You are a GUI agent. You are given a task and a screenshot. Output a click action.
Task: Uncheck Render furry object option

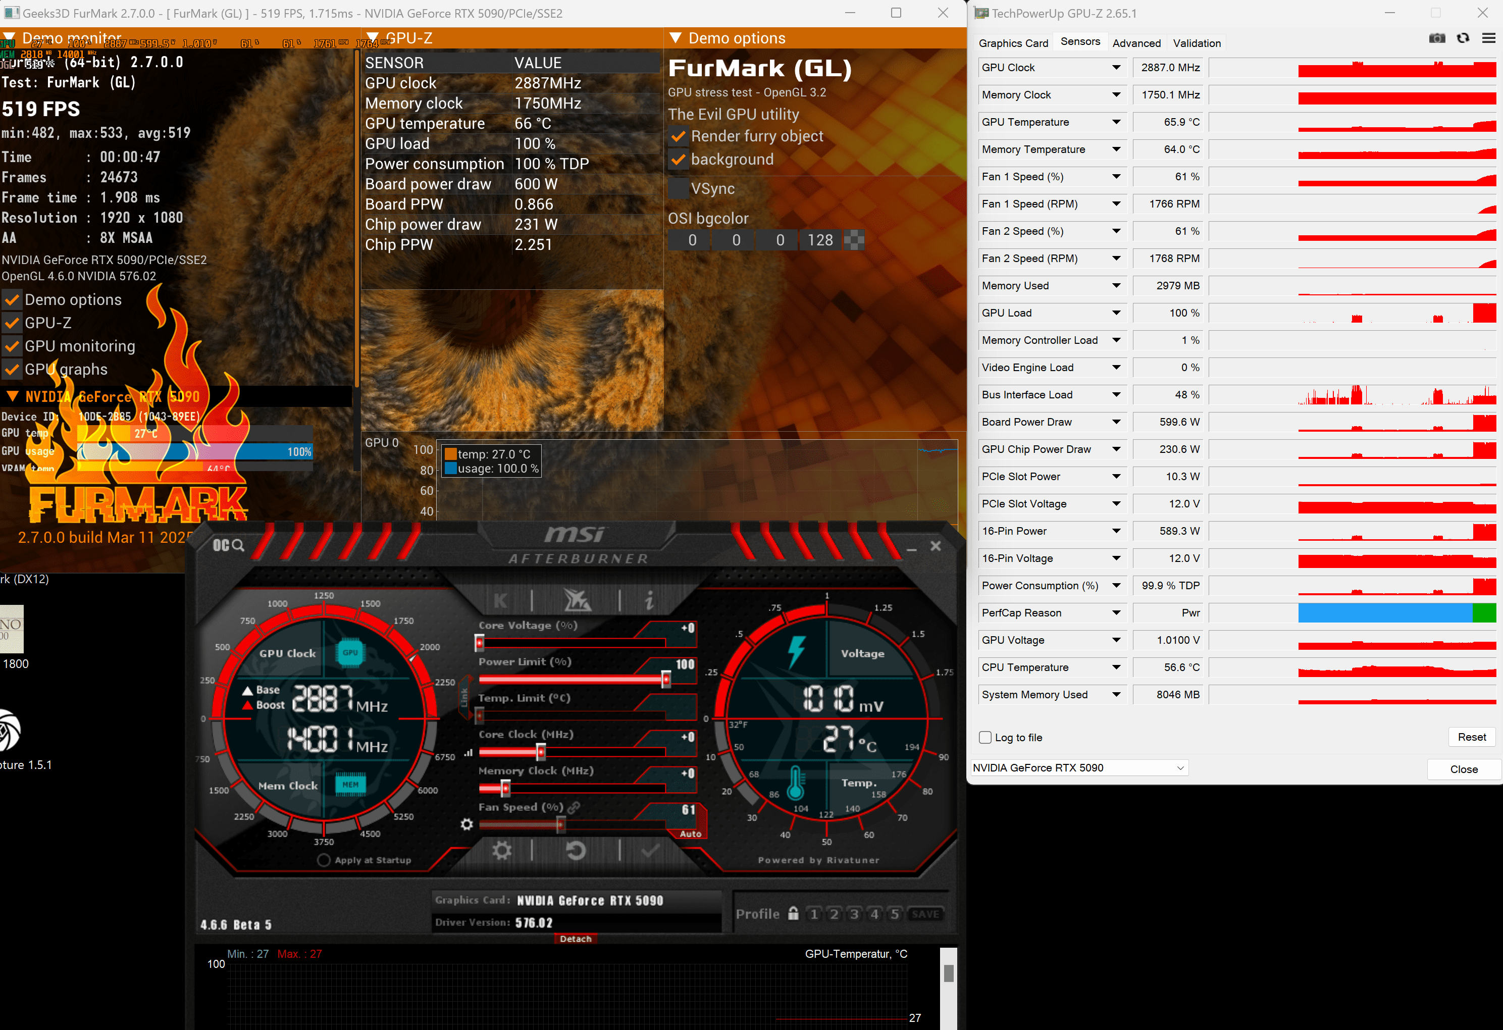[x=679, y=136]
